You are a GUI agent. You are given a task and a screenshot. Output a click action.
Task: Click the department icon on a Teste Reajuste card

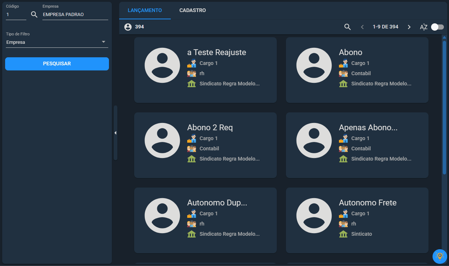coord(192,74)
